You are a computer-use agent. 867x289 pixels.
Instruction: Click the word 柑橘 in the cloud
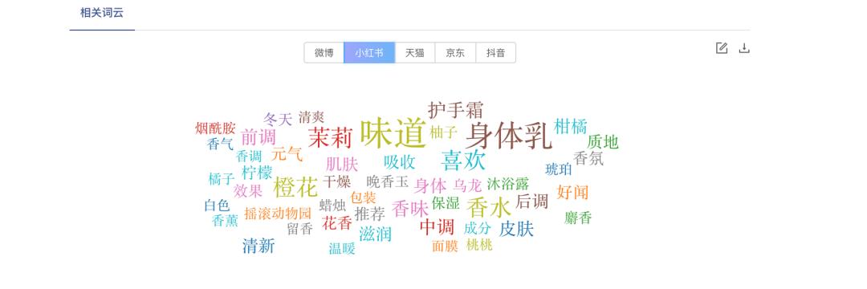click(570, 126)
